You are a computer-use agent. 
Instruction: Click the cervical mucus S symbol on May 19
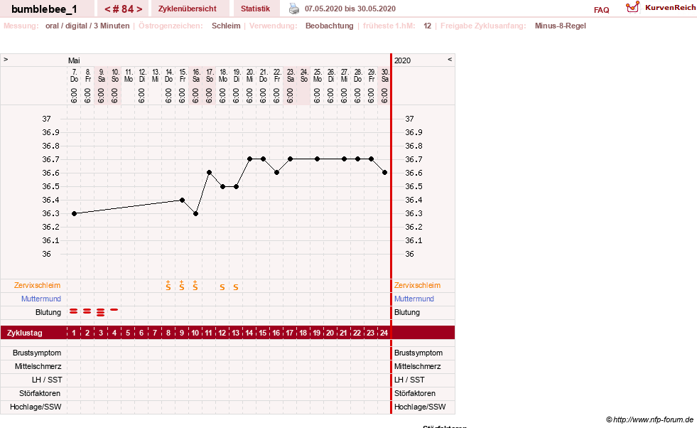tap(236, 287)
